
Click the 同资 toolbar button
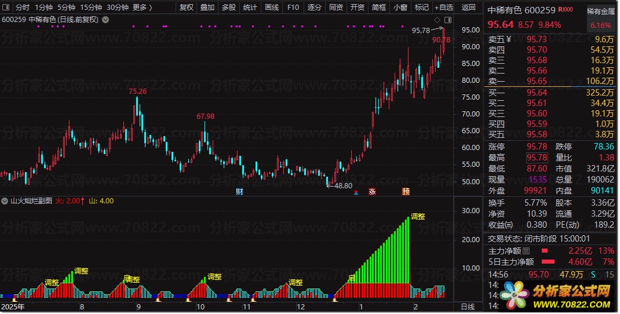pos(336,7)
